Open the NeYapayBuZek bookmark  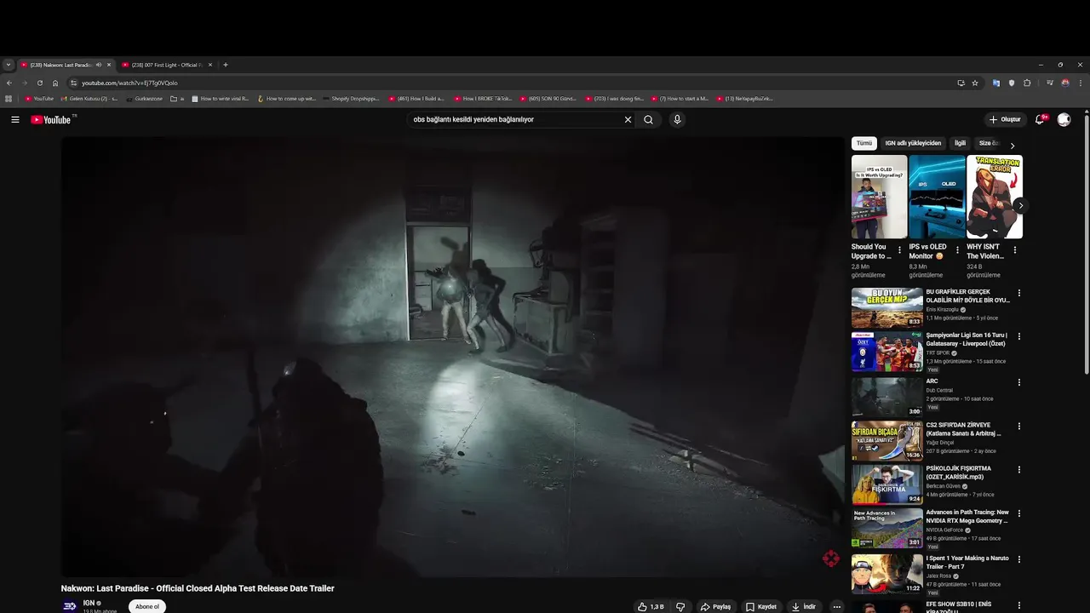(x=745, y=99)
